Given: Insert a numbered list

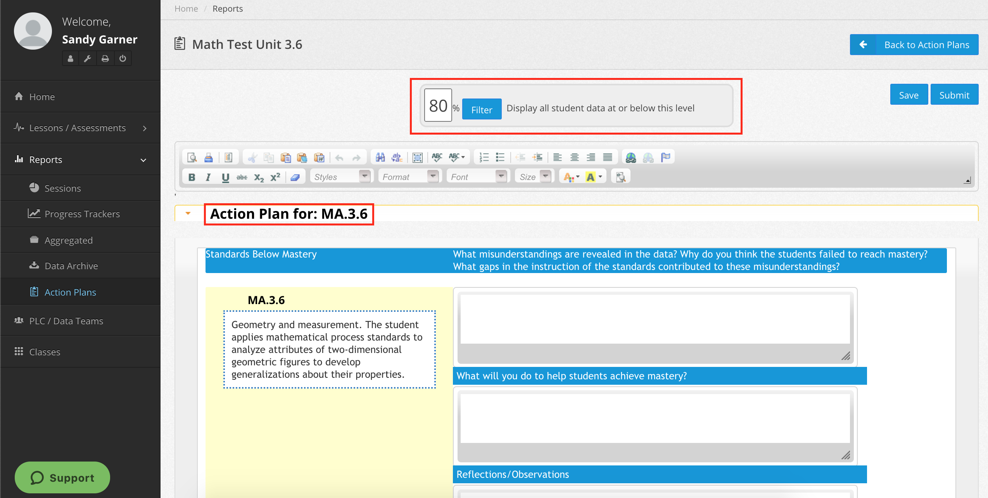Looking at the screenshot, I should pos(484,157).
